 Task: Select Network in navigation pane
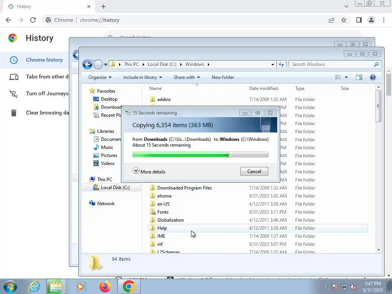[x=106, y=204]
